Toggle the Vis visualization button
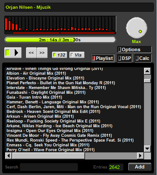This screenshot has width=157, height=175. (77, 55)
